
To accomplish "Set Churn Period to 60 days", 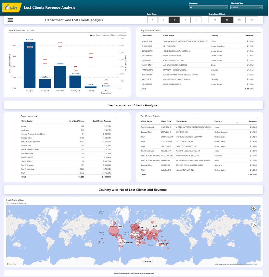I will [227, 20].
